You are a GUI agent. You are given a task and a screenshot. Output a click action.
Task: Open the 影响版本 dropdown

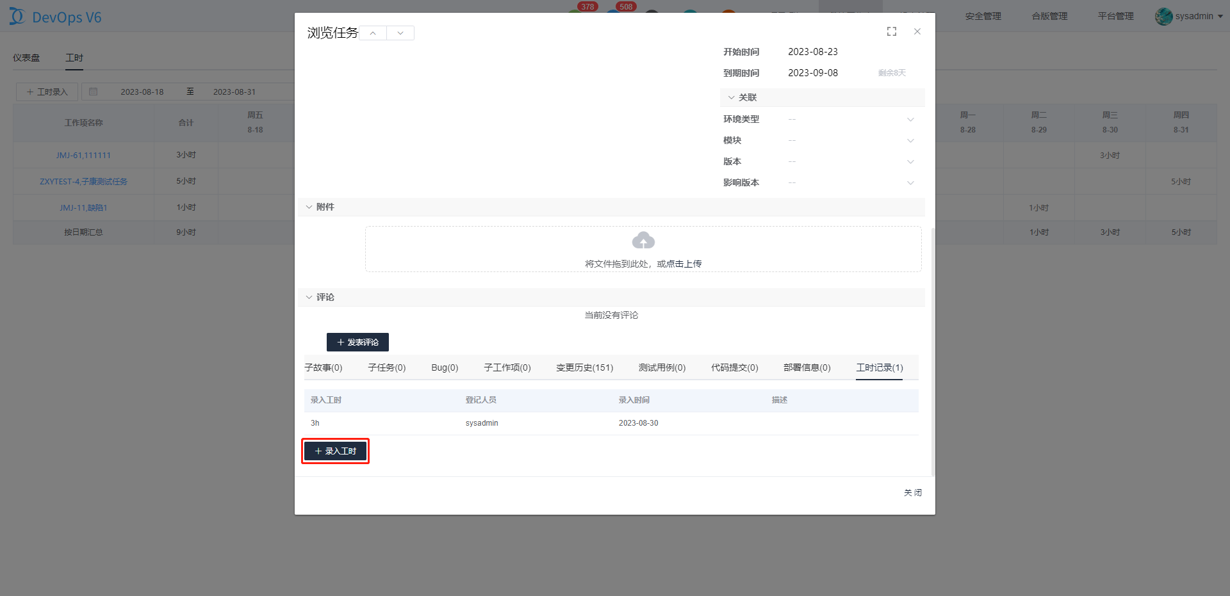[910, 183]
